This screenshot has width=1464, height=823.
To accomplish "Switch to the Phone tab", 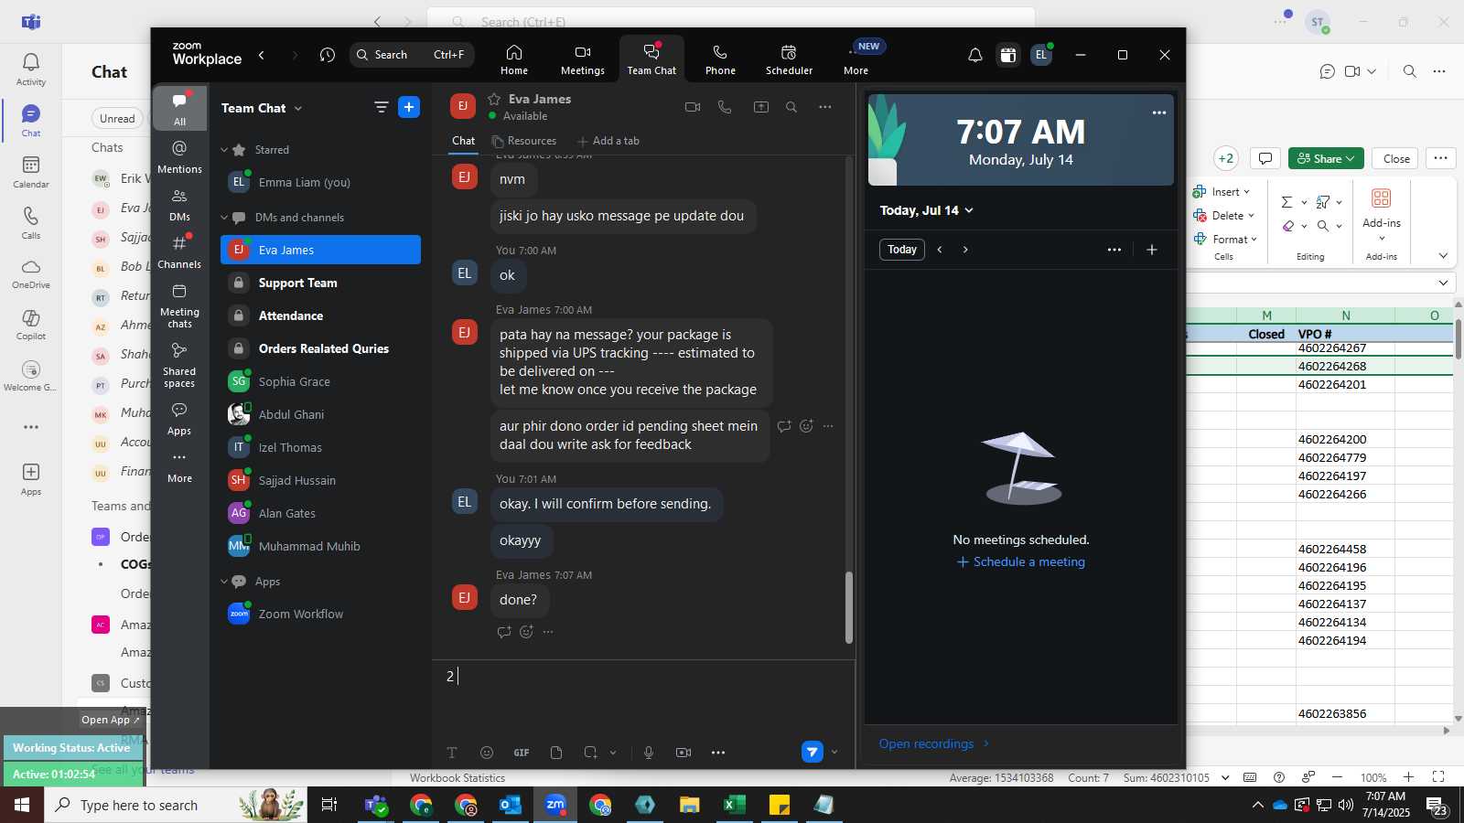I will [720, 59].
